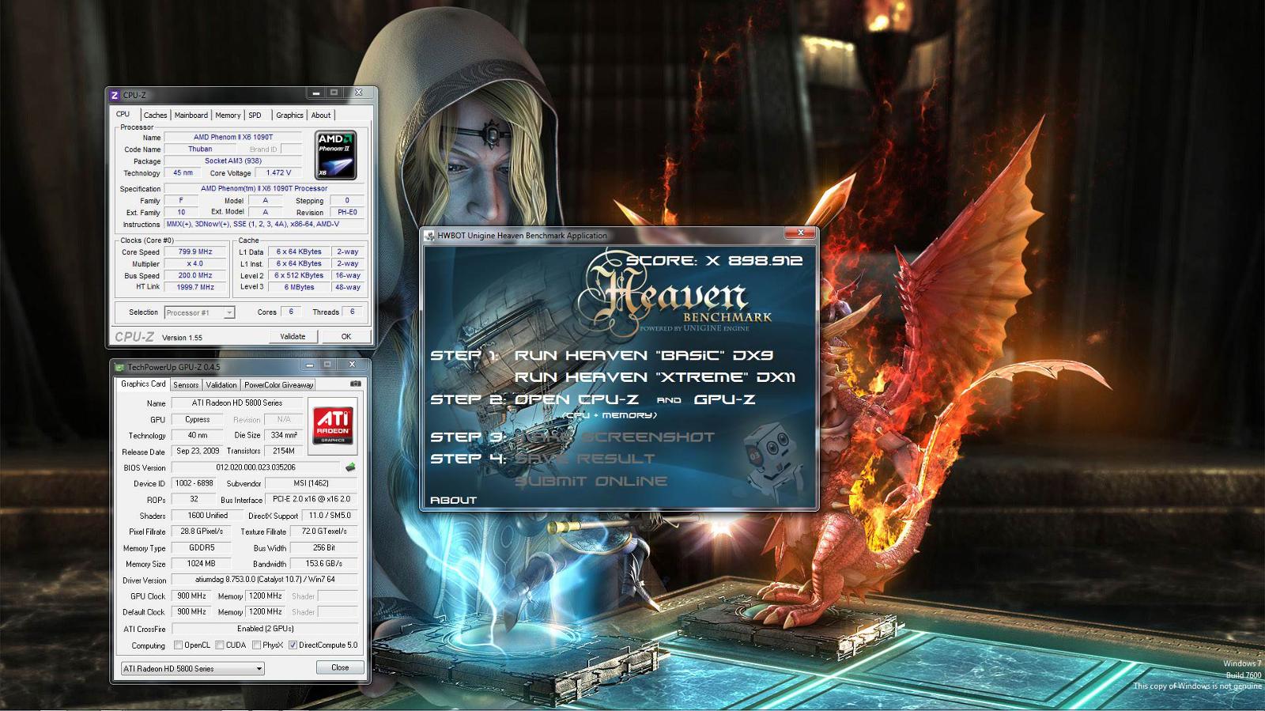
Task: Click the Bandwidth 153.6 GB/s value
Action: [x=324, y=564]
